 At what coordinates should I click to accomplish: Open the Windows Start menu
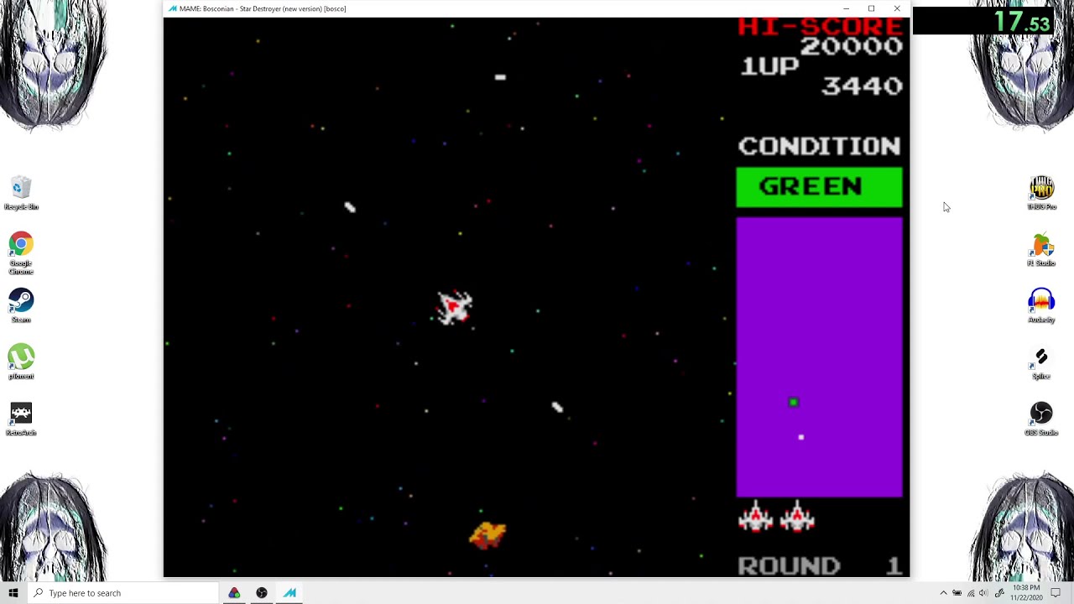[13, 593]
